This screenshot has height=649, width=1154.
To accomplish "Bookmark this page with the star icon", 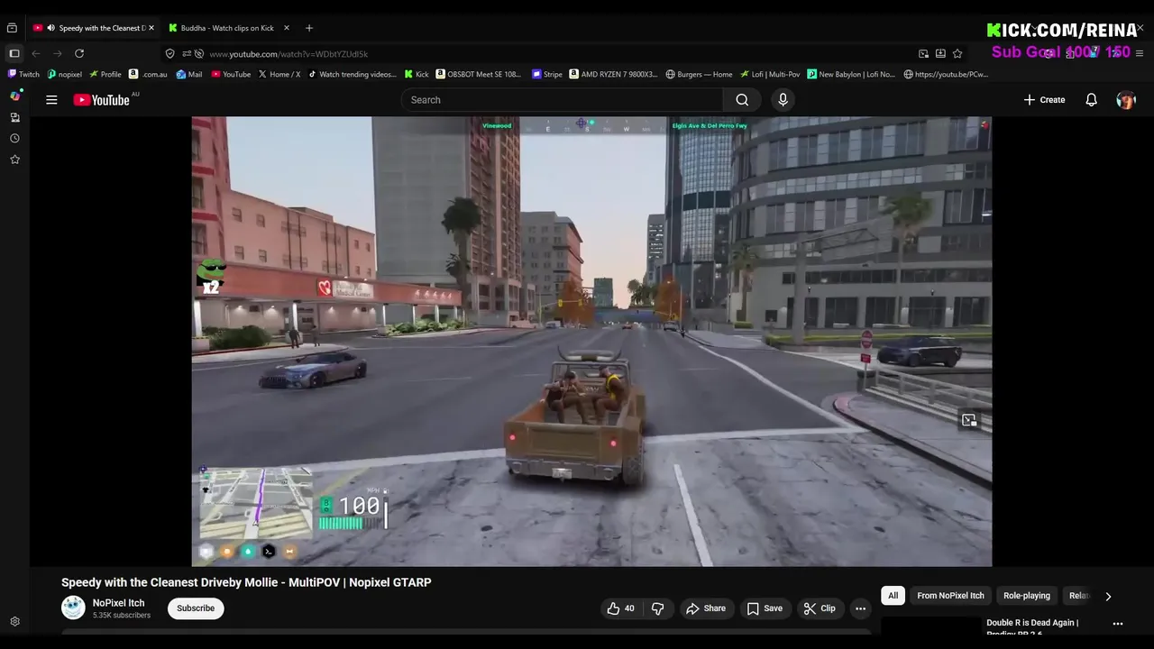I will point(957,54).
